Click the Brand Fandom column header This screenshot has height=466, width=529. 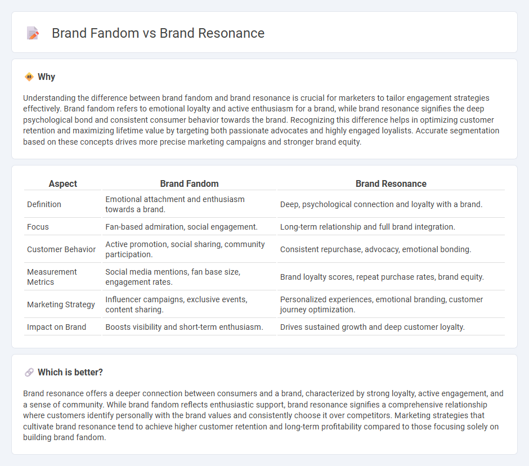189,183
